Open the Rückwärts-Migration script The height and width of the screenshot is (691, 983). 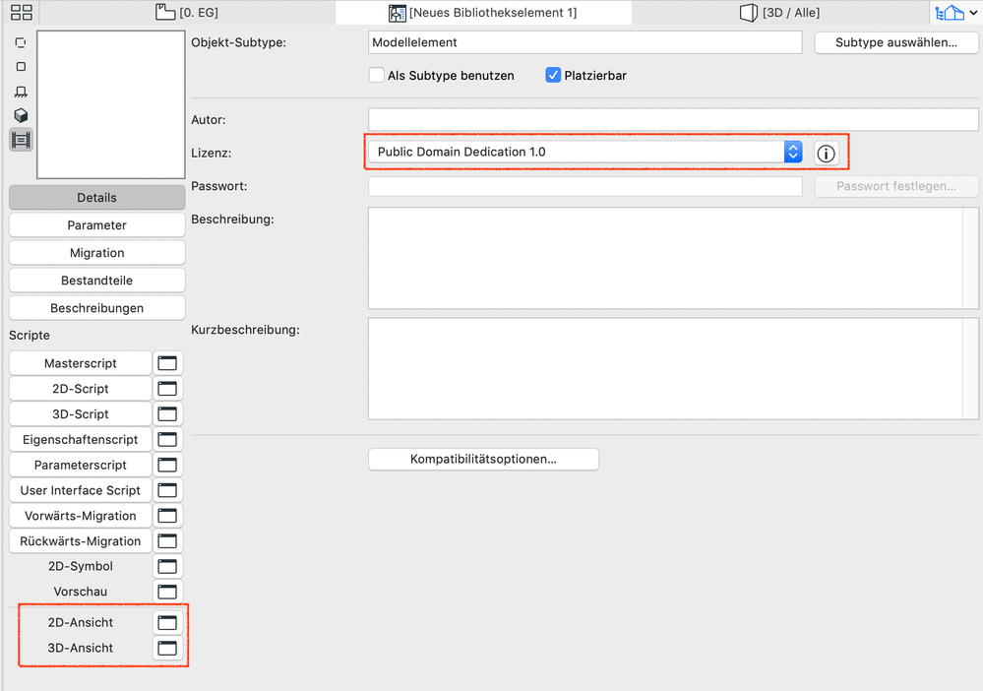81,541
